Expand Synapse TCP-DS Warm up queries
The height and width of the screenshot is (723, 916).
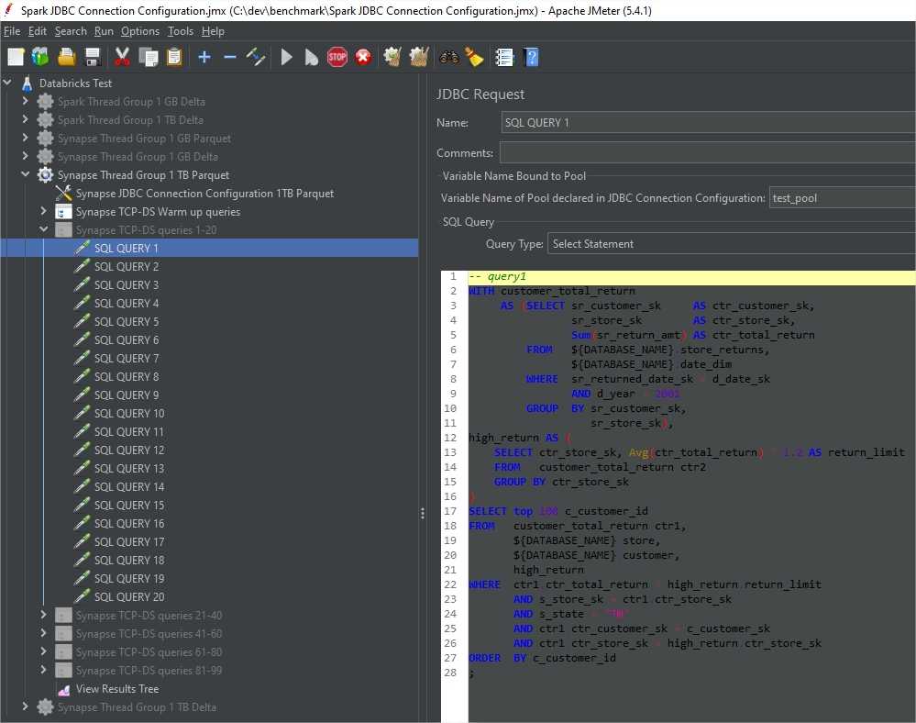(x=44, y=211)
